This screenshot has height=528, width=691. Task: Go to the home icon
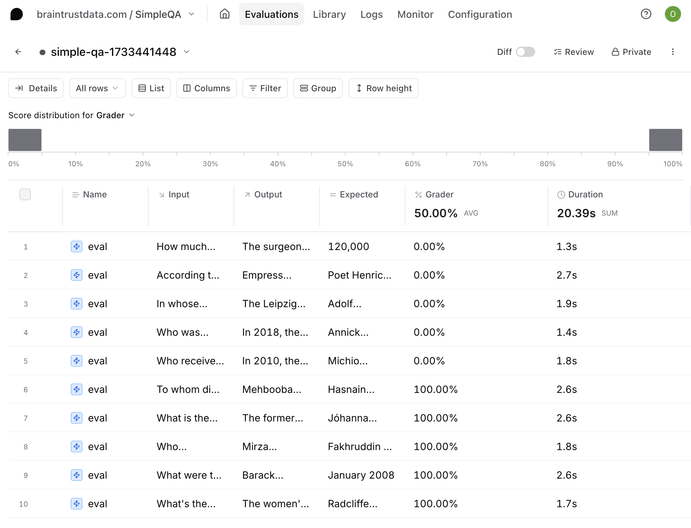click(224, 14)
